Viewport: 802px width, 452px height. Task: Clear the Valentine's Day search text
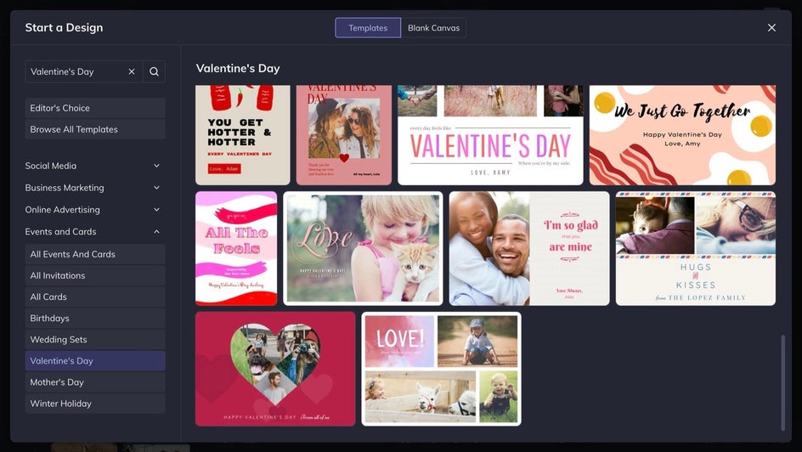[132, 71]
